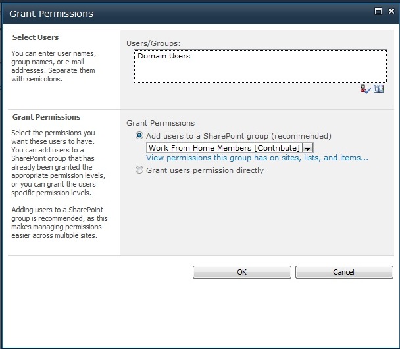Click the 'Users/Groups:' field label
Screen dimensions: 400x349
tap(153, 43)
